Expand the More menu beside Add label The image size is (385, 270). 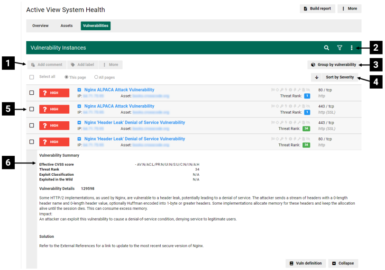pos(110,65)
